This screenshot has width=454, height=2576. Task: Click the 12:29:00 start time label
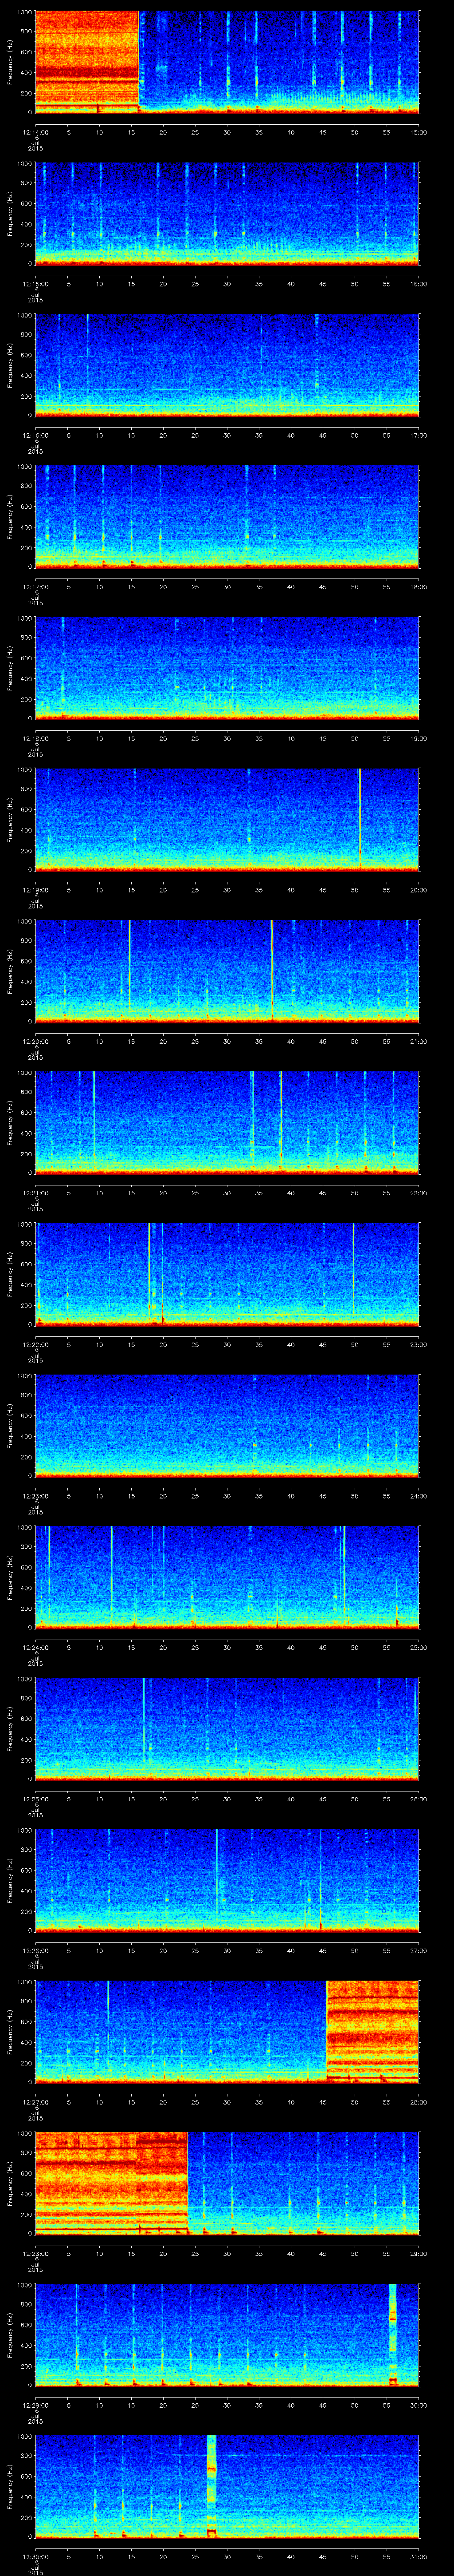35,2404
